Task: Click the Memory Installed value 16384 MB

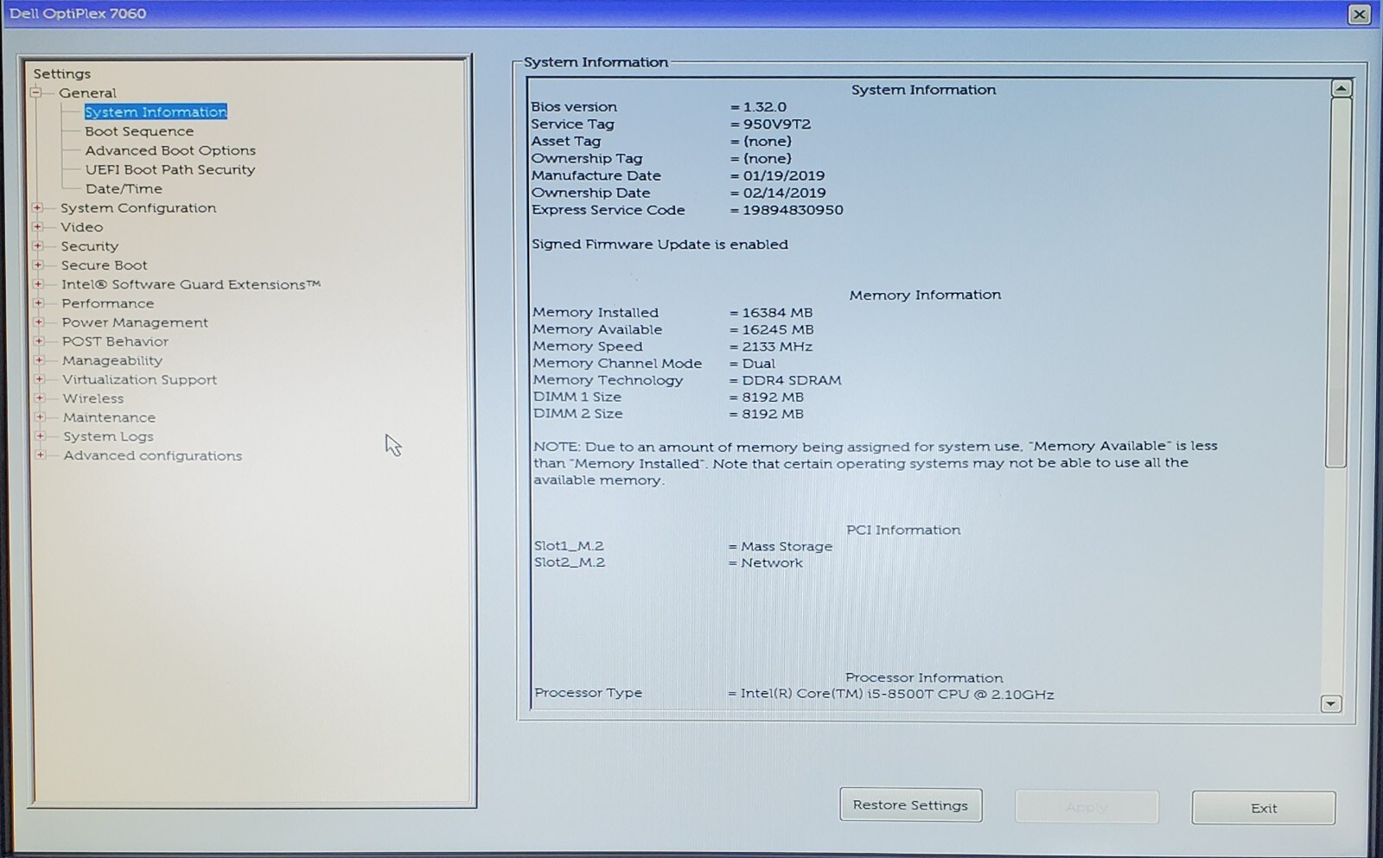Action: tap(777, 313)
